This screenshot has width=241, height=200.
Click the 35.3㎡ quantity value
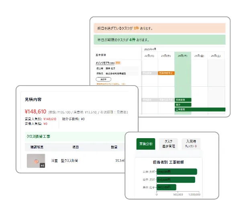point(120,161)
